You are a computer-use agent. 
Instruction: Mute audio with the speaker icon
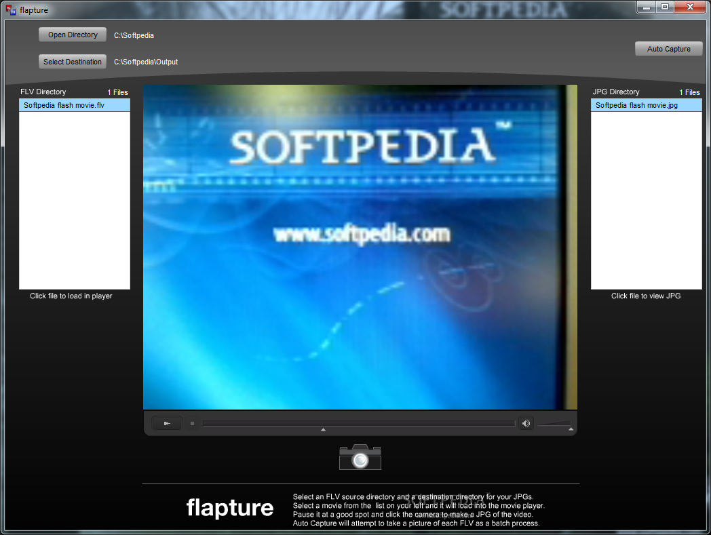[x=526, y=424]
